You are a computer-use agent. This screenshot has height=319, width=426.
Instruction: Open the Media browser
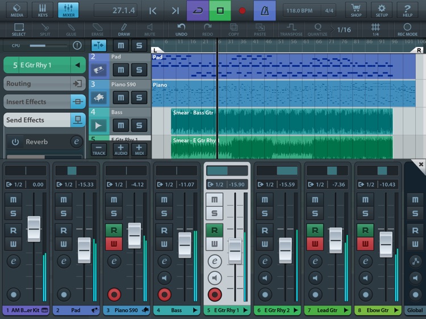coord(17,10)
